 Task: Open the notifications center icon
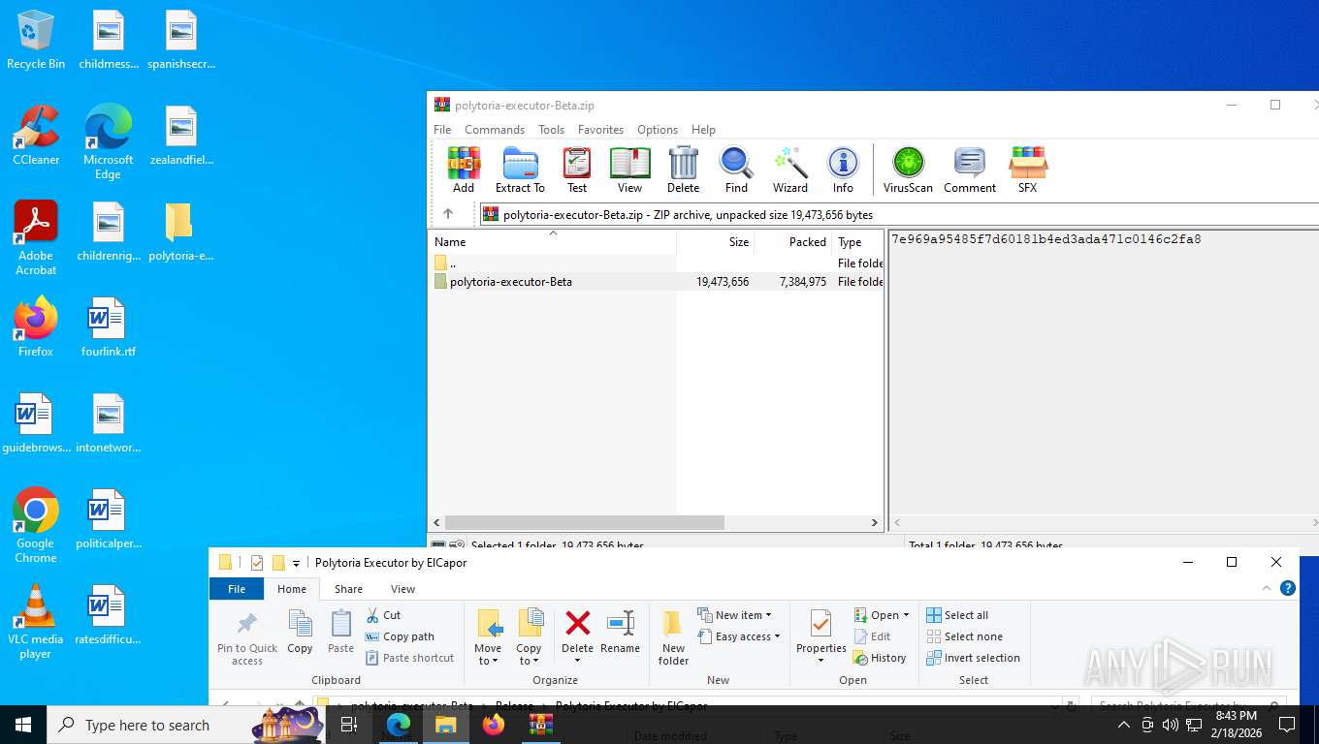pos(1287,725)
